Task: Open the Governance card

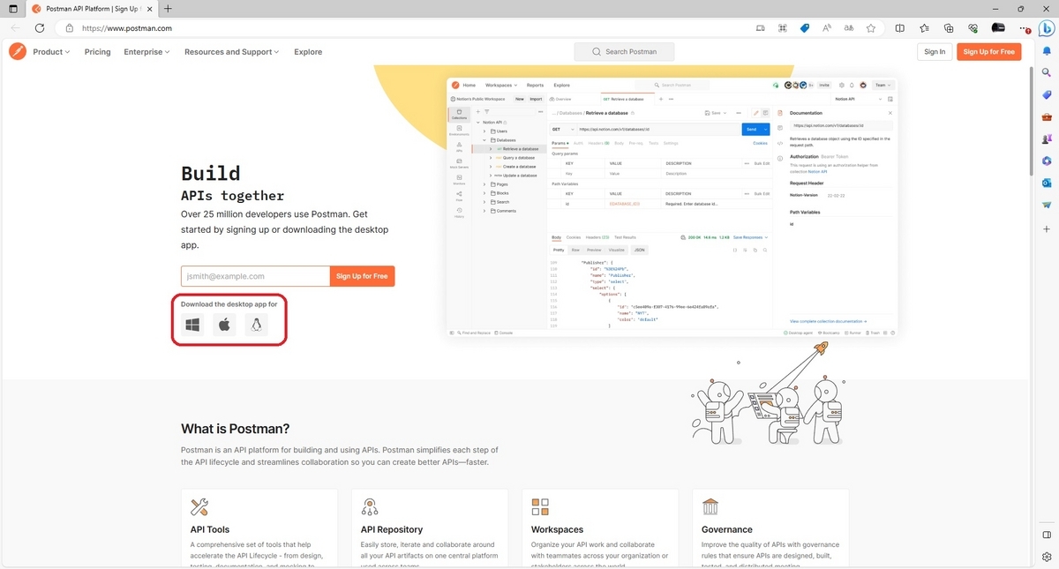Action: point(770,529)
